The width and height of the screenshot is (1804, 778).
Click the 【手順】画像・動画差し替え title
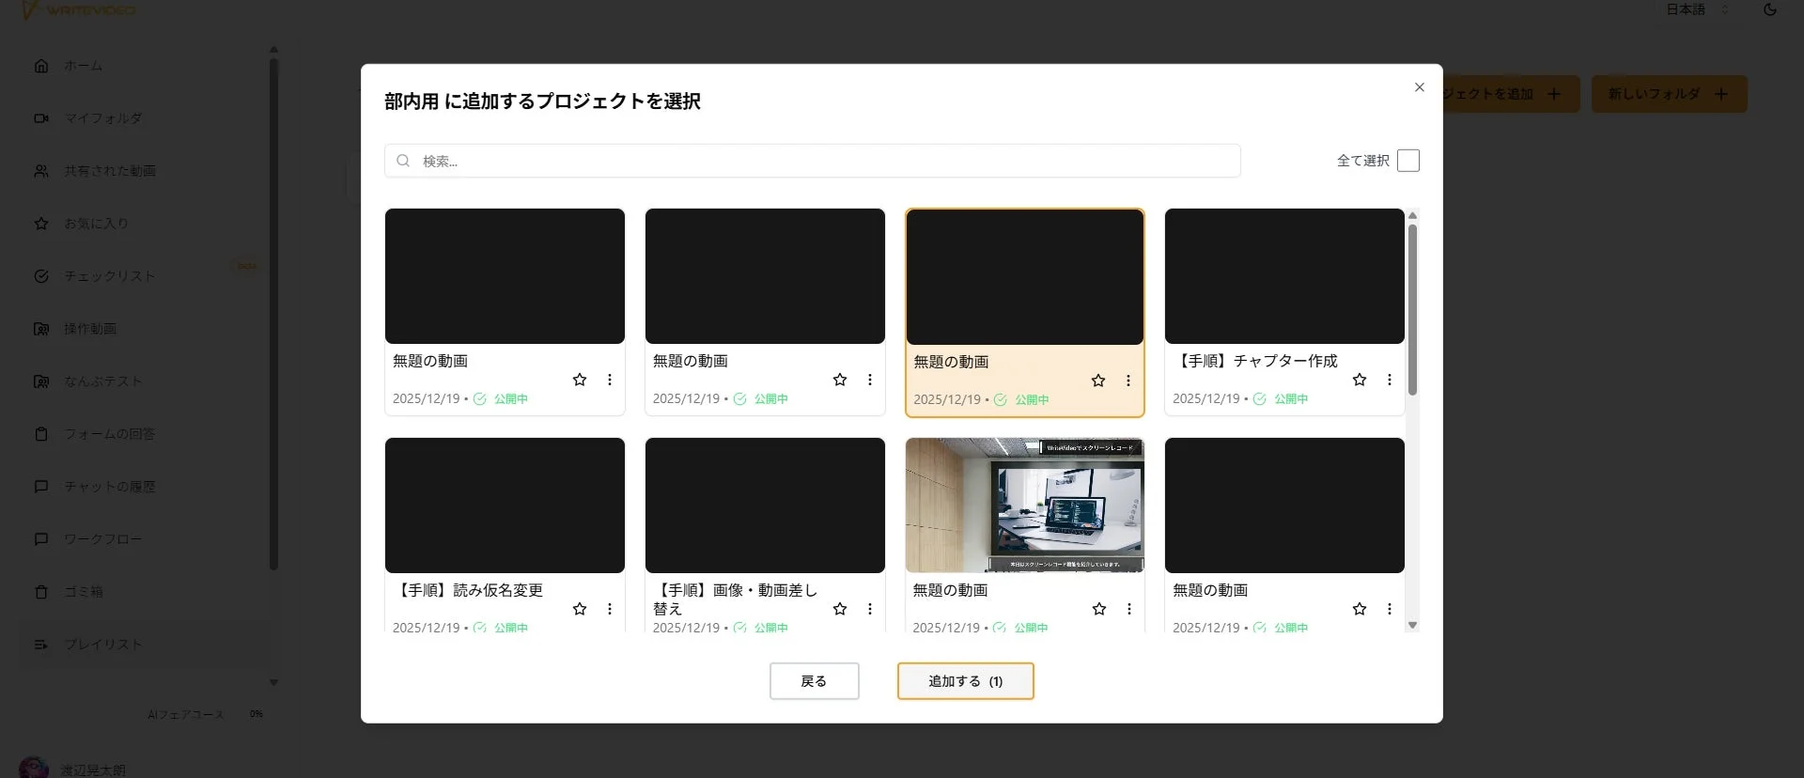[x=735, y=599]
